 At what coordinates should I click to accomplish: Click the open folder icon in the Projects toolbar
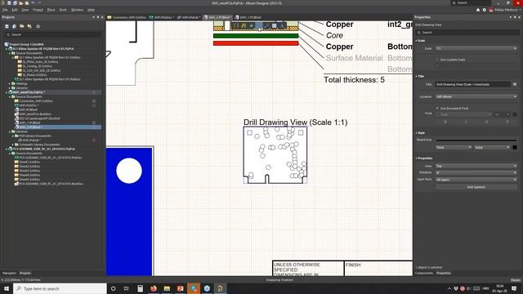[x=22, y=26]
